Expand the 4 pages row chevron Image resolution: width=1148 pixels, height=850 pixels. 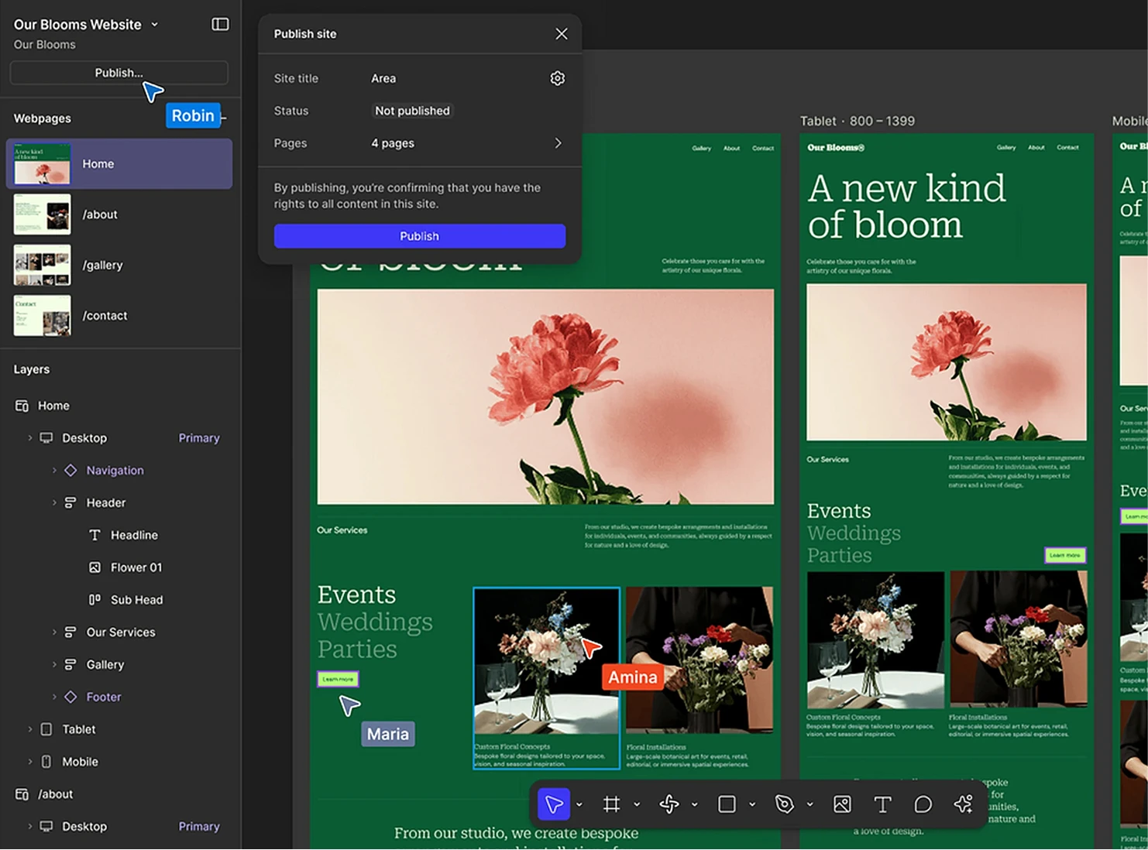click(558, 143)
